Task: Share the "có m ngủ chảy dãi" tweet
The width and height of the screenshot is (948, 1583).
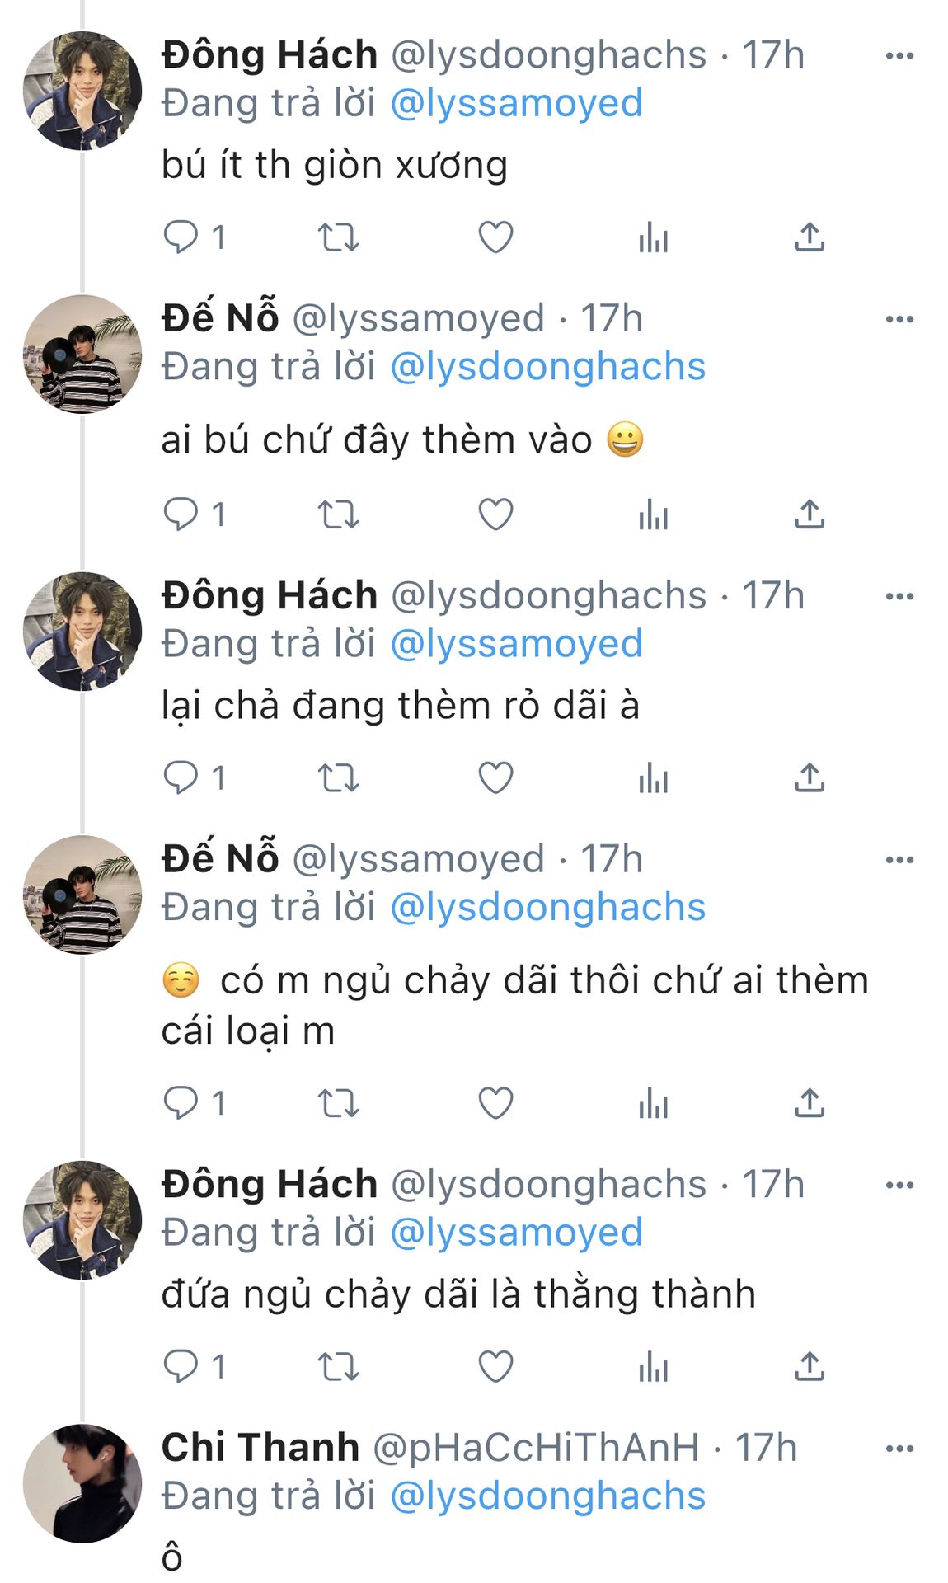Action: 810,1103
